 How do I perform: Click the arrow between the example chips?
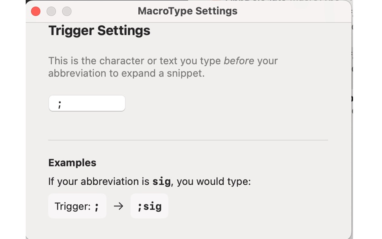pos(118,206)
